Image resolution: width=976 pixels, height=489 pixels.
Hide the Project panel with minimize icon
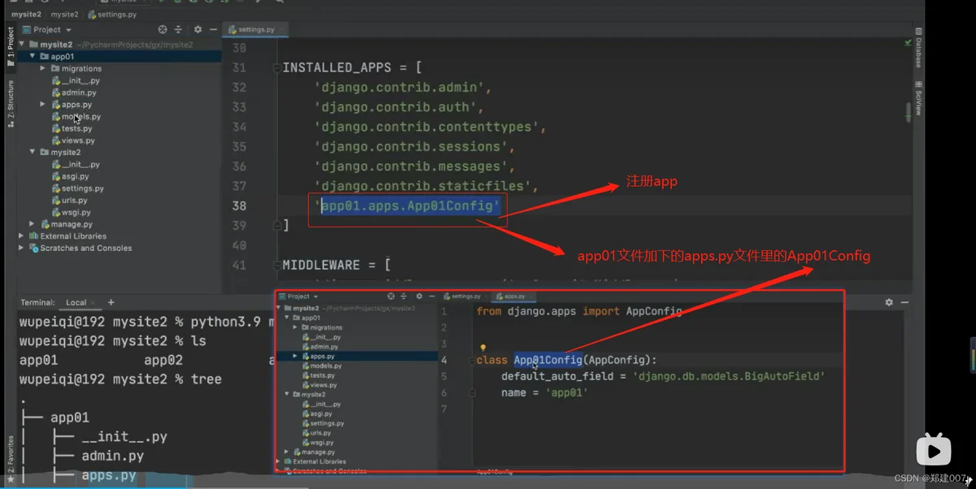click(213, 29)
